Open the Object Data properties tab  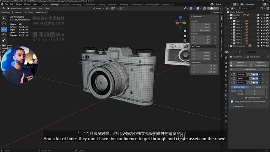tap(226, 112)
